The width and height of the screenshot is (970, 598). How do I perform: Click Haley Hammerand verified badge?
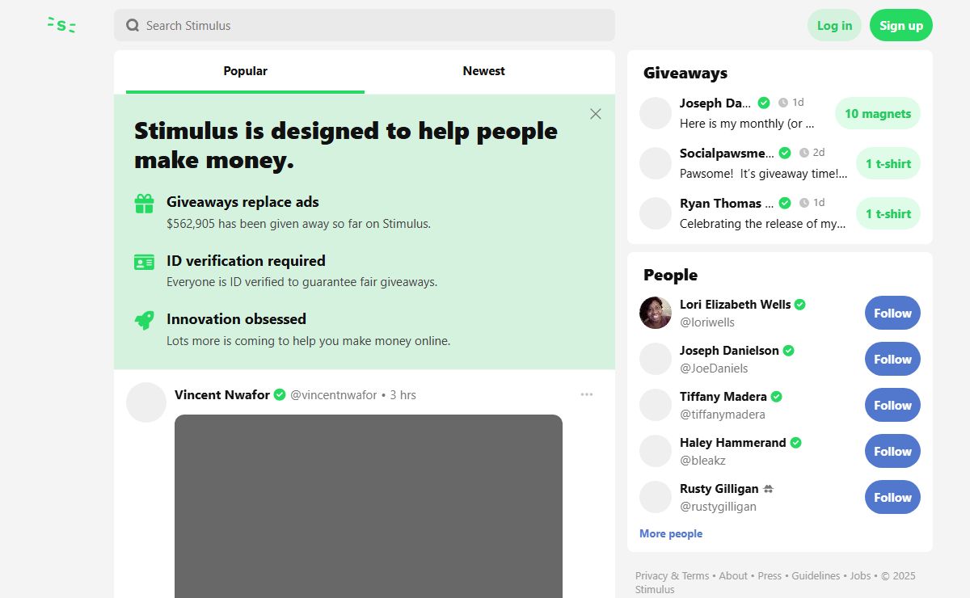tap(796, 443)
